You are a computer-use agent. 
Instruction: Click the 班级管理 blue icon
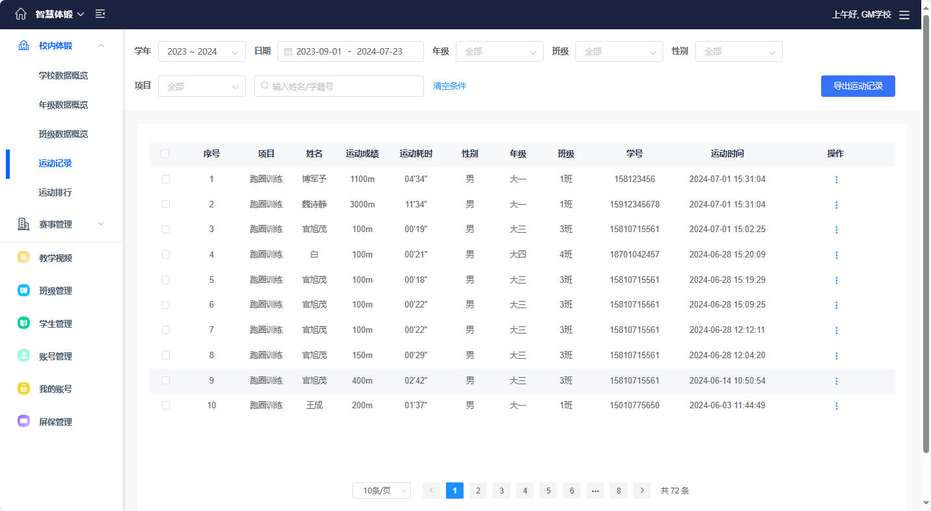pyautogui.click(x=23, y=291)
